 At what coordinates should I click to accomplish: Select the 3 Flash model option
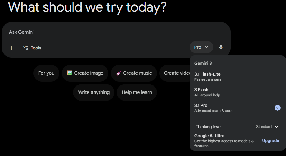(x=238, y=92)
